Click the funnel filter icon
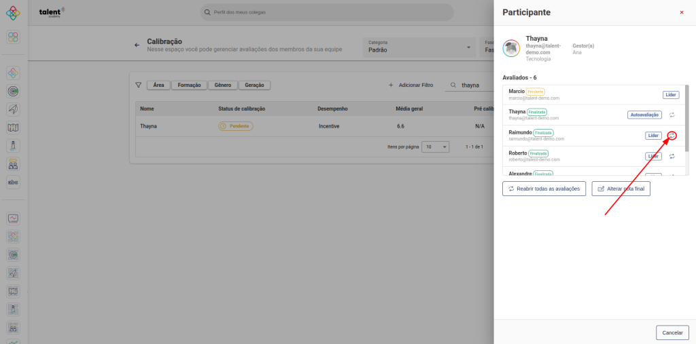Viewport: 696px width, 344px height. 139,85
